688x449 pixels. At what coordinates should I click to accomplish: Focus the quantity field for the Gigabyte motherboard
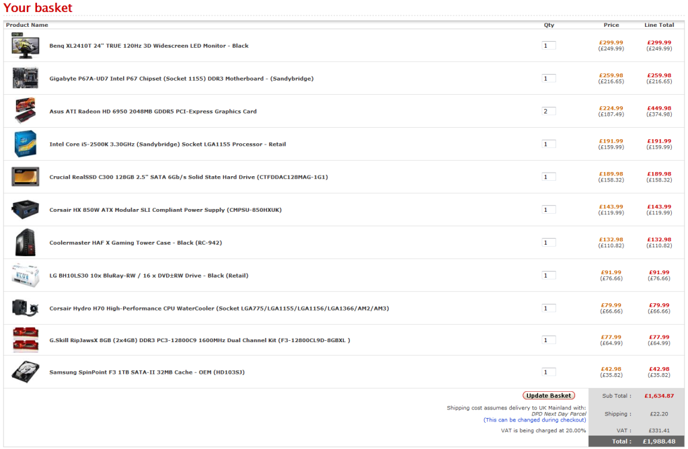pyautogui.click(x=549, y=79)
